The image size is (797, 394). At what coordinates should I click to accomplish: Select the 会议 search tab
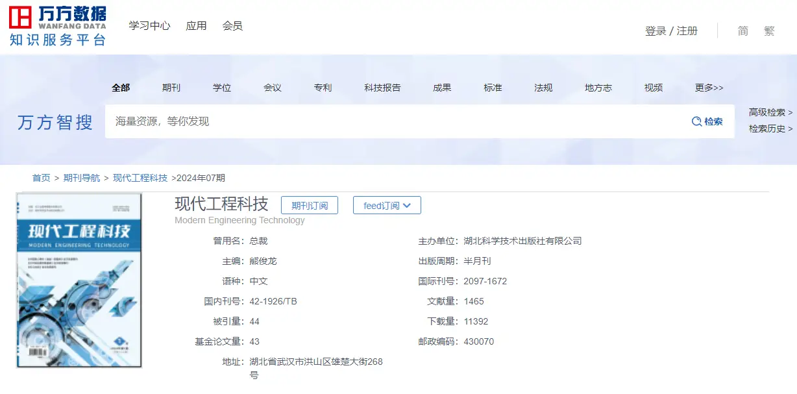[273, 88]
